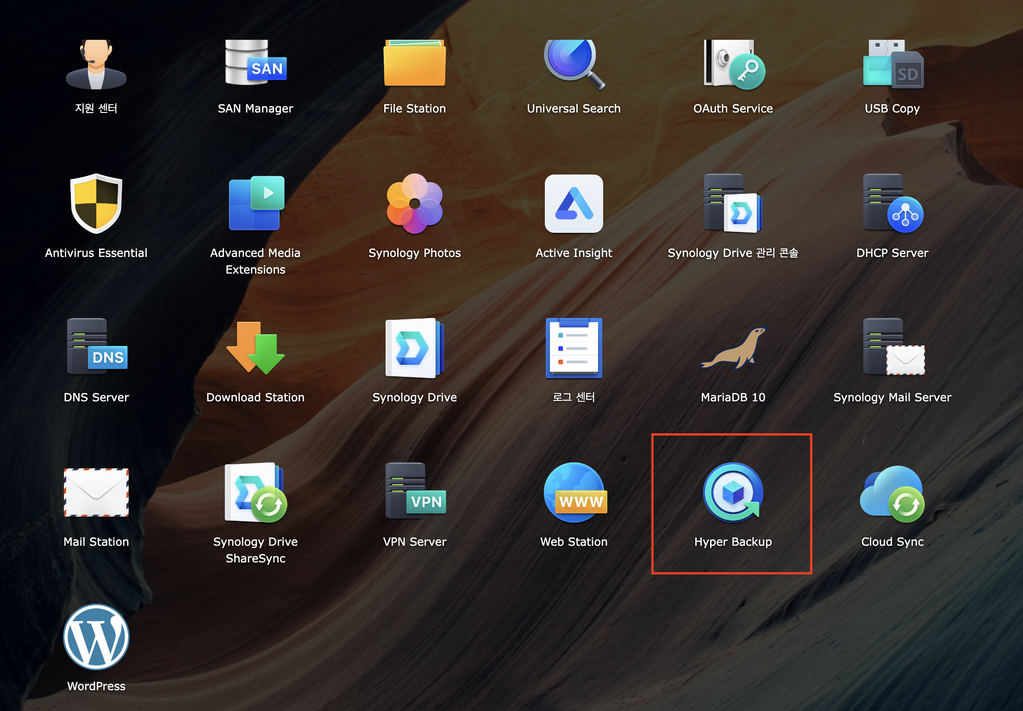The height and width of the screenshot is (711, 1023).
Task: Click the Universal Search magnifier icon
Action: coord(574,64)
